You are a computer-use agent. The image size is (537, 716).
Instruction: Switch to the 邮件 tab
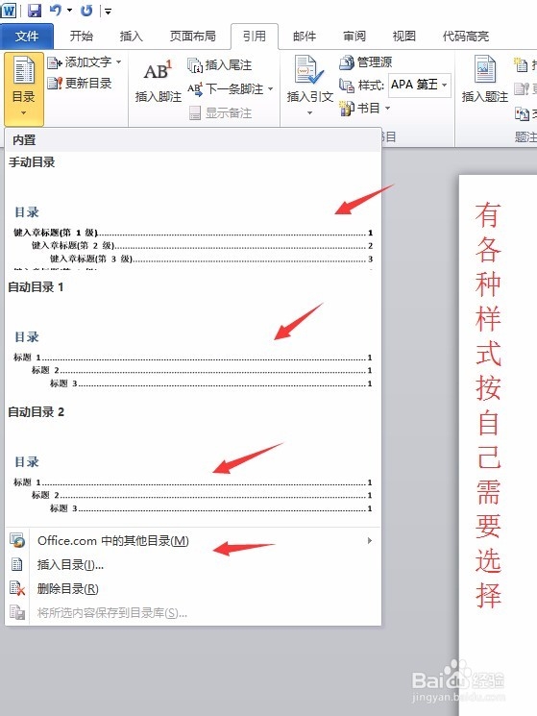305,37
